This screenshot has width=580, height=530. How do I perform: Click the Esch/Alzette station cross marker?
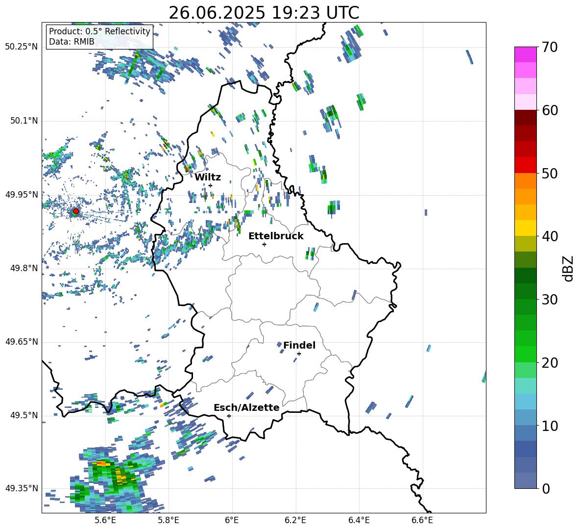point(229,416)
